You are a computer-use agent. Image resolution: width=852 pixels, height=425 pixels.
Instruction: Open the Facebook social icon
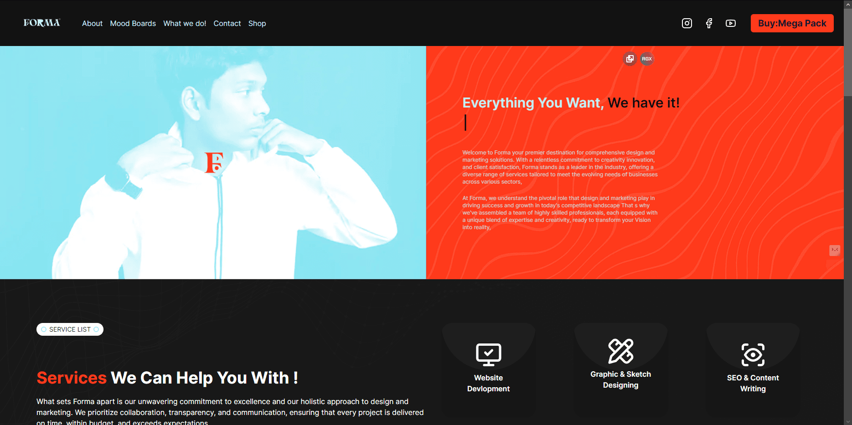tap(709, 23)
